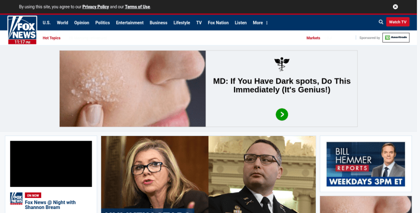Dismiss the privacy notice banner with X

[x=395, y=6]
